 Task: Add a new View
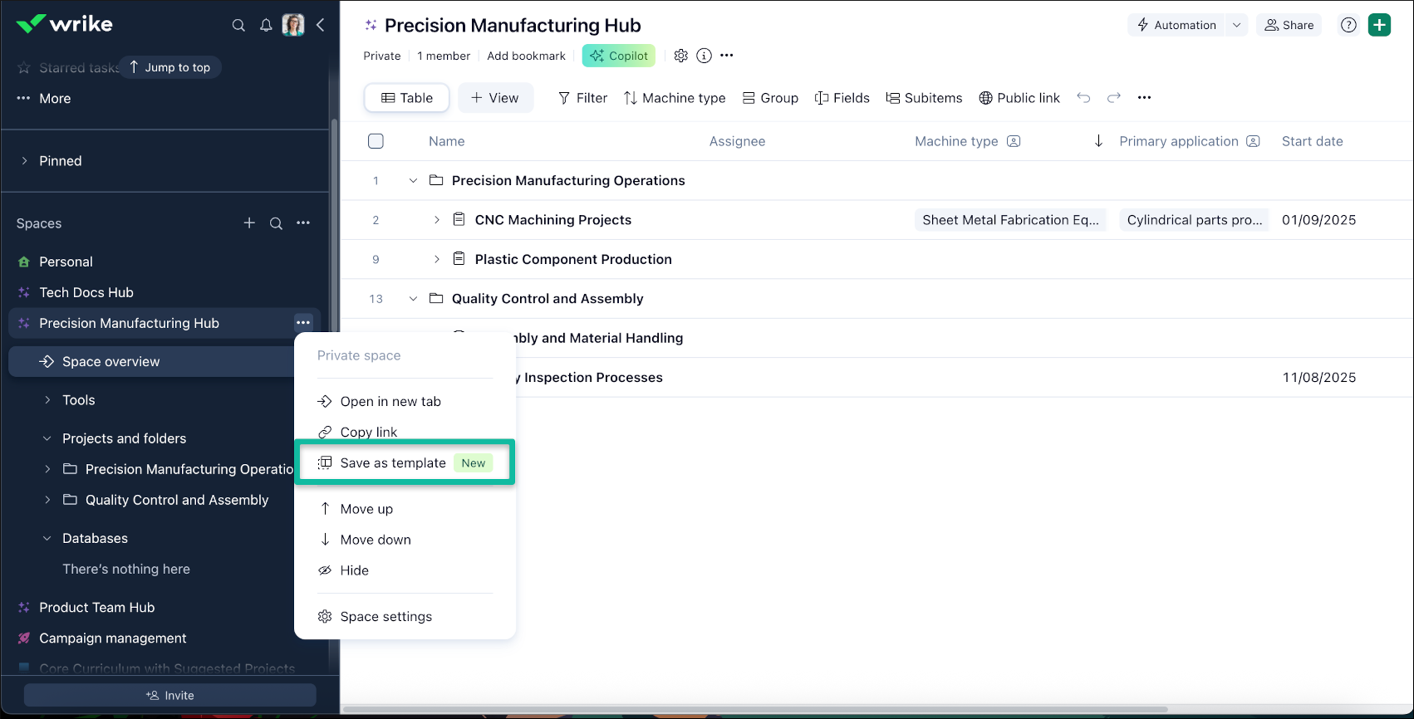494,97
